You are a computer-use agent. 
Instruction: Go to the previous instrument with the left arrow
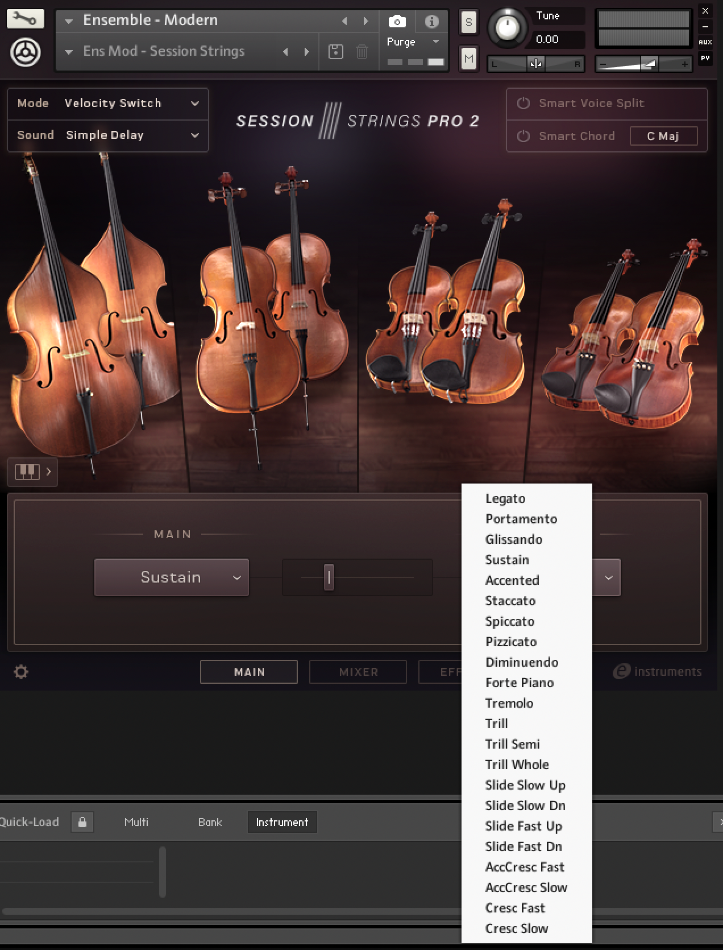click(x=344, y=21)
